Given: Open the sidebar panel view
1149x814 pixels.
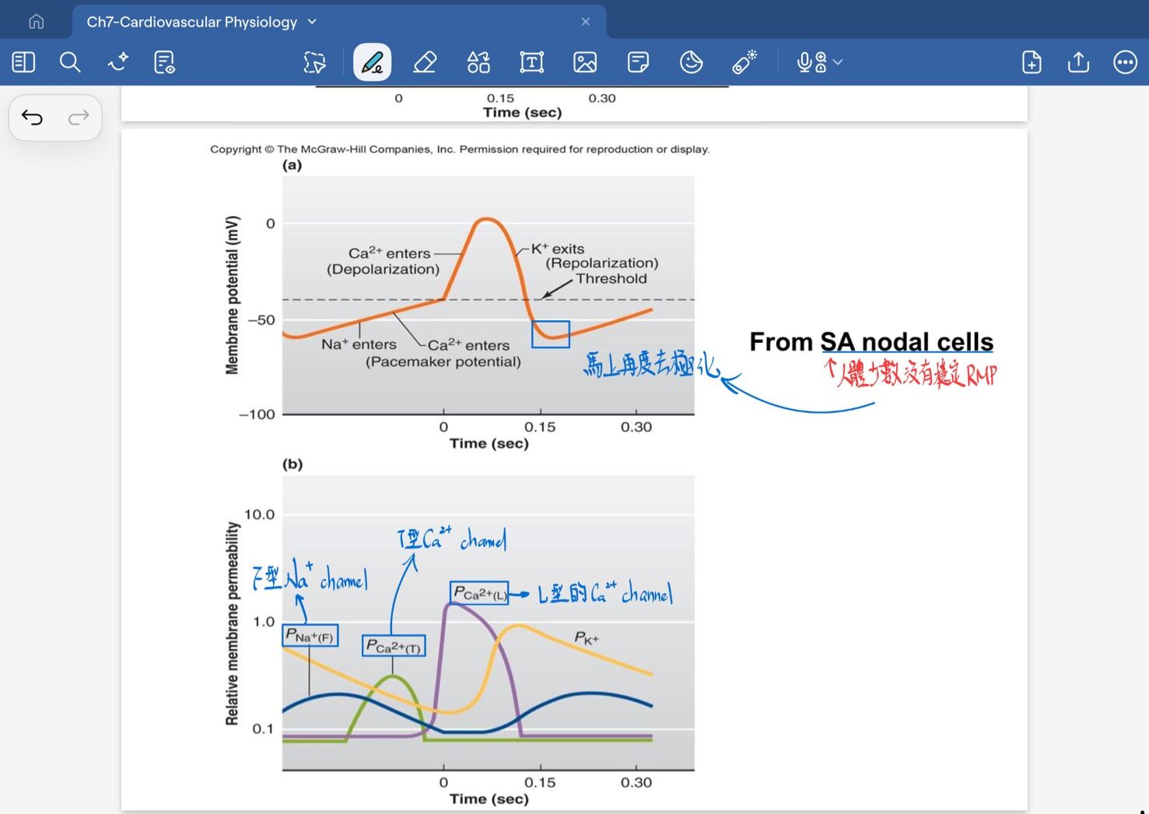Looking at the screenshot, I should point(24,62).
